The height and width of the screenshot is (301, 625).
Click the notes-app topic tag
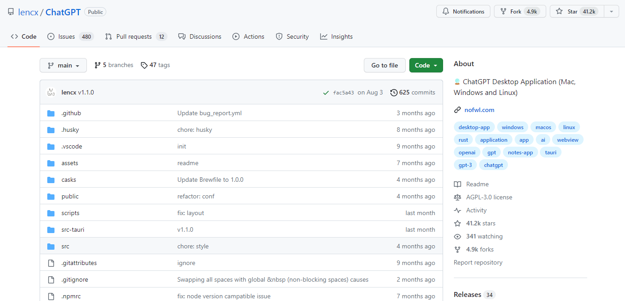(520, 153)
